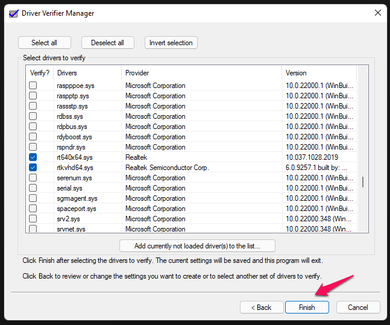390x325 pixels.
Task: Click the Verify? column header
Action: pos(40,73)
